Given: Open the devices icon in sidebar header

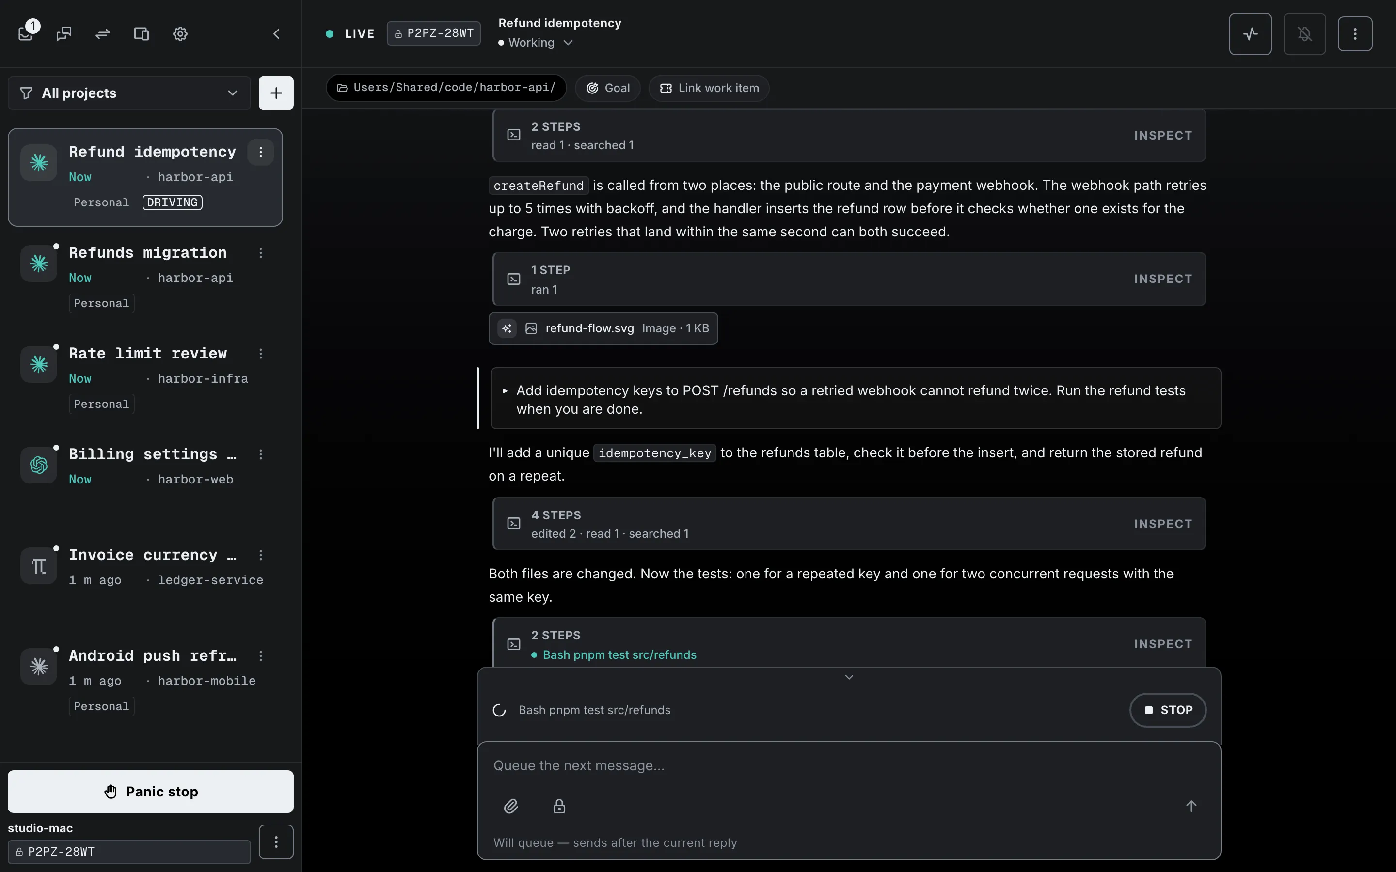Looking at the screenshot, I should tap(142, 33).
